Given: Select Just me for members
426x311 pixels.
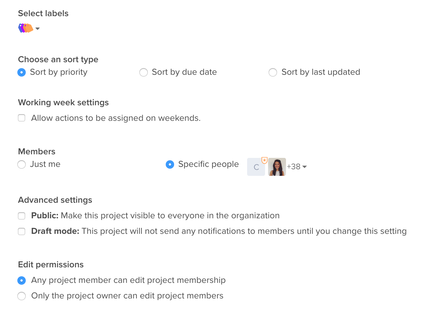Looking at the screenshot, I should [x=22, y=164].
